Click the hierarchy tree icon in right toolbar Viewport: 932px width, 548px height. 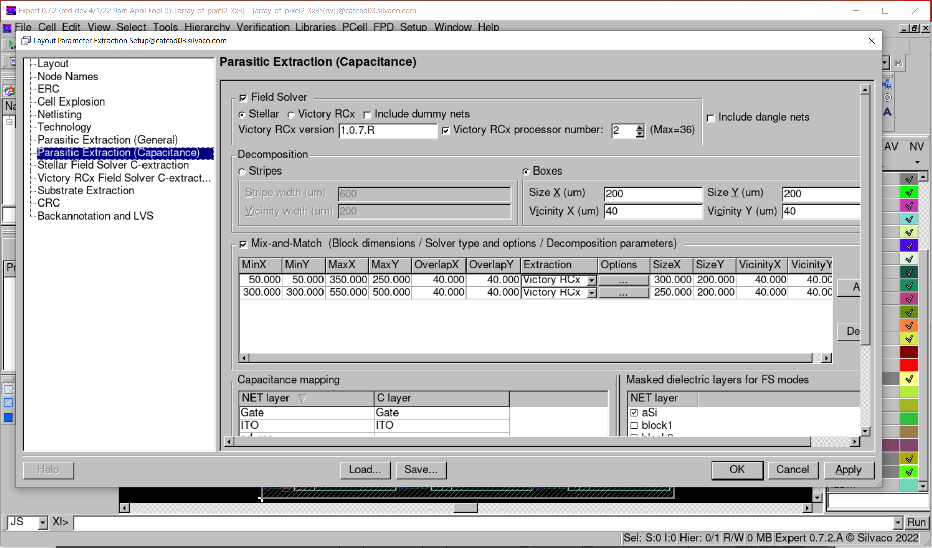coord(887,84)
